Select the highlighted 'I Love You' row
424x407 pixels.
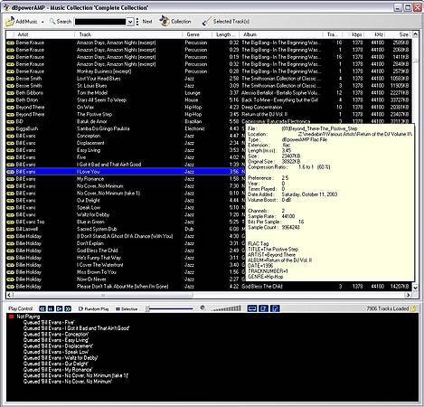pos(126,172)
